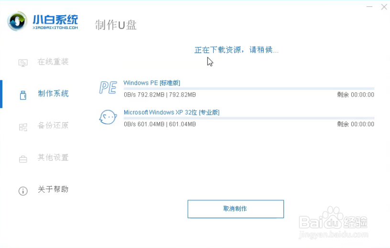Click the 备份还原 grid icon
This screenshot has width=390, height=248.
(23, 128)
